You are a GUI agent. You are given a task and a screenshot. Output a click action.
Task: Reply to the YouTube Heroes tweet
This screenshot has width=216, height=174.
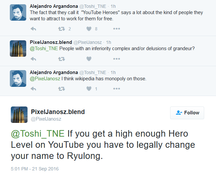(x=33, y=29)
